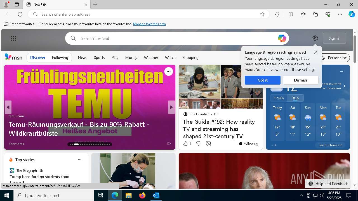Viewport: 358px width, 201px height.
Task: Open Outlook from the taskbar
Action: point(156,195)
